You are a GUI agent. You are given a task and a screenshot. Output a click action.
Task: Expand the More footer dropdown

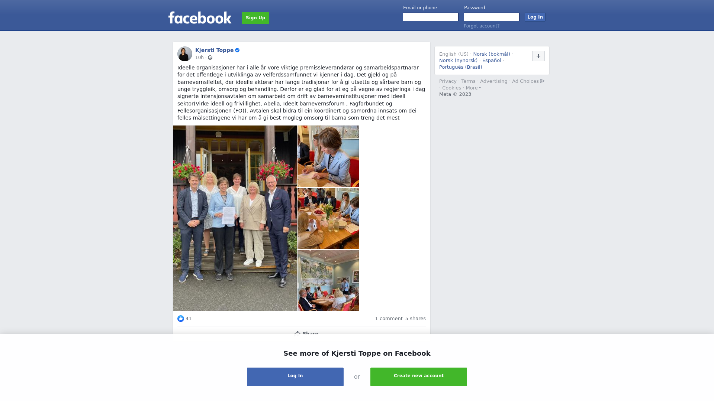[x=473, y=88]
